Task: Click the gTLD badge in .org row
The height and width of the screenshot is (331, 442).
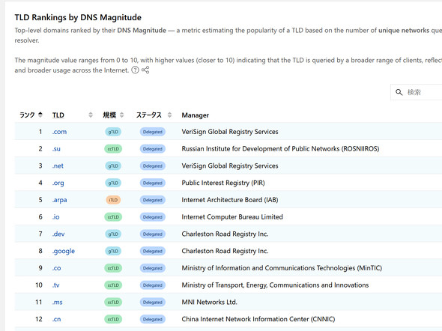Action: pyautogui.click(x=113, y=183)
